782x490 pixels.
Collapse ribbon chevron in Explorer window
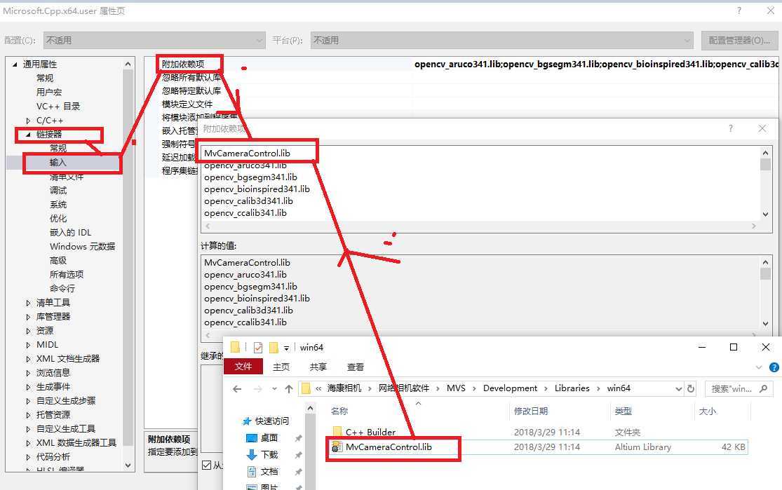tap(759, 367)
